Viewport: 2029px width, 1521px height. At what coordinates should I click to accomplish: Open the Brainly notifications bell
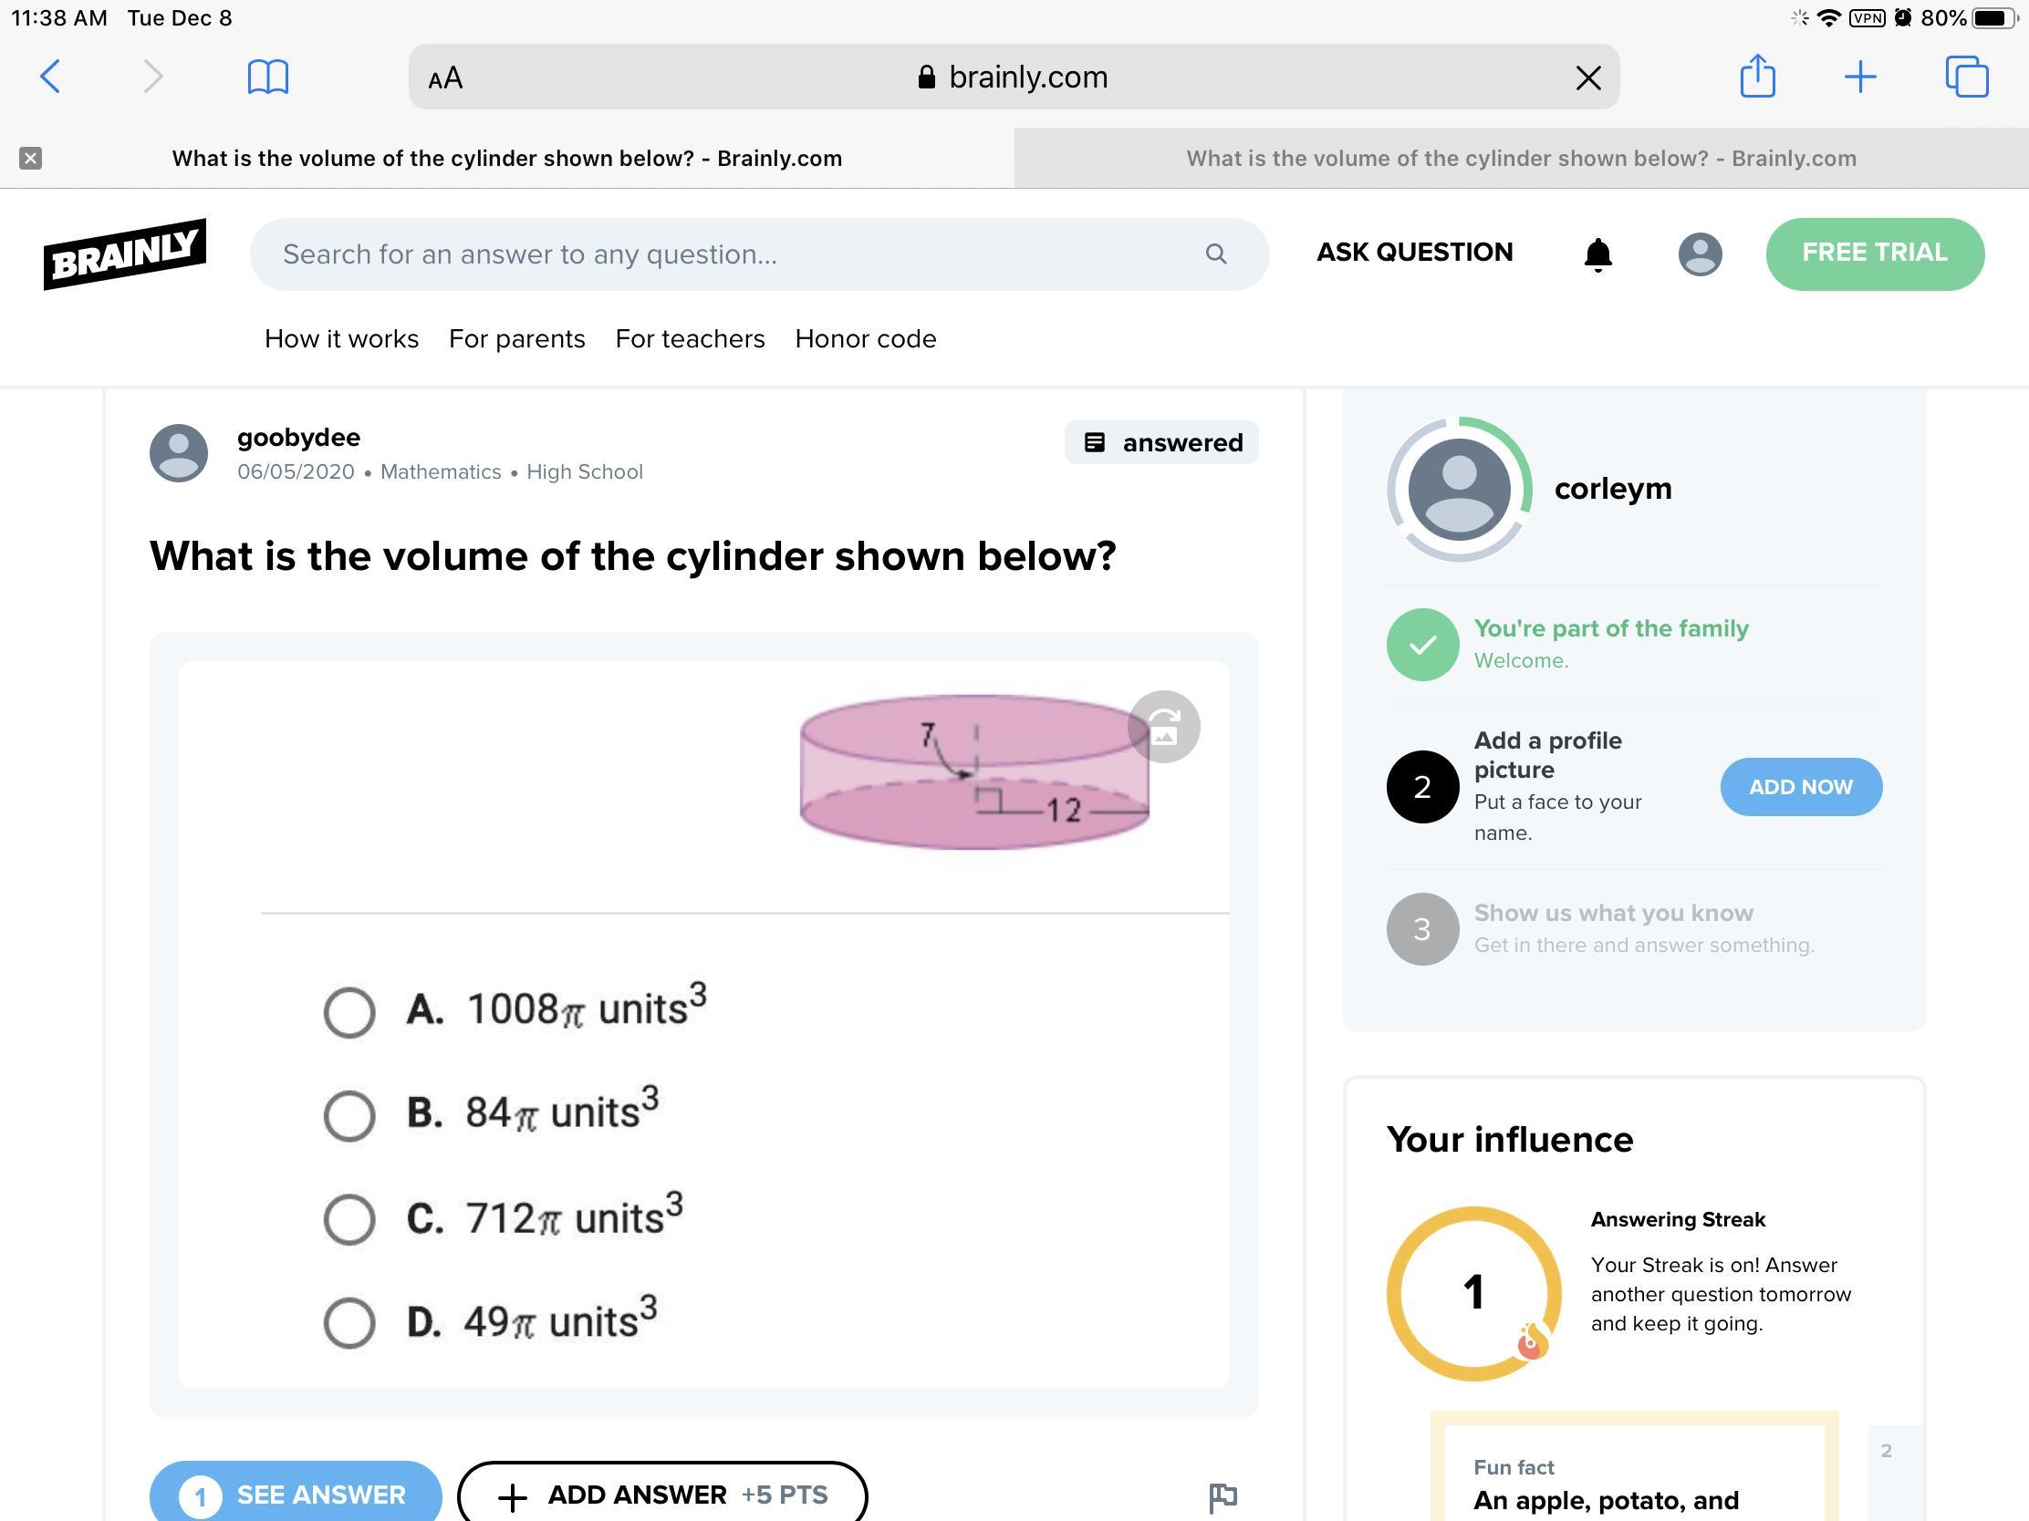tap(1597, 254)
